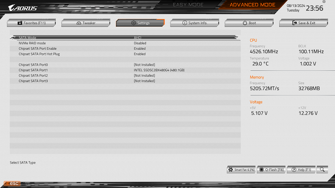The height and width of the screenshot is (188, 335).
Task: Switch to the Tweaker tab
Action: pyautogui.click(x=86, y=23)
